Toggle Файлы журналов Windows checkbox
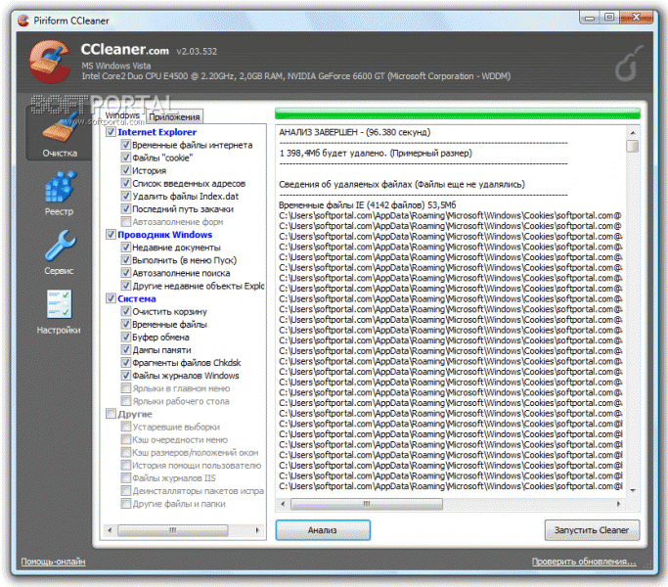 (x=125, y=375)
